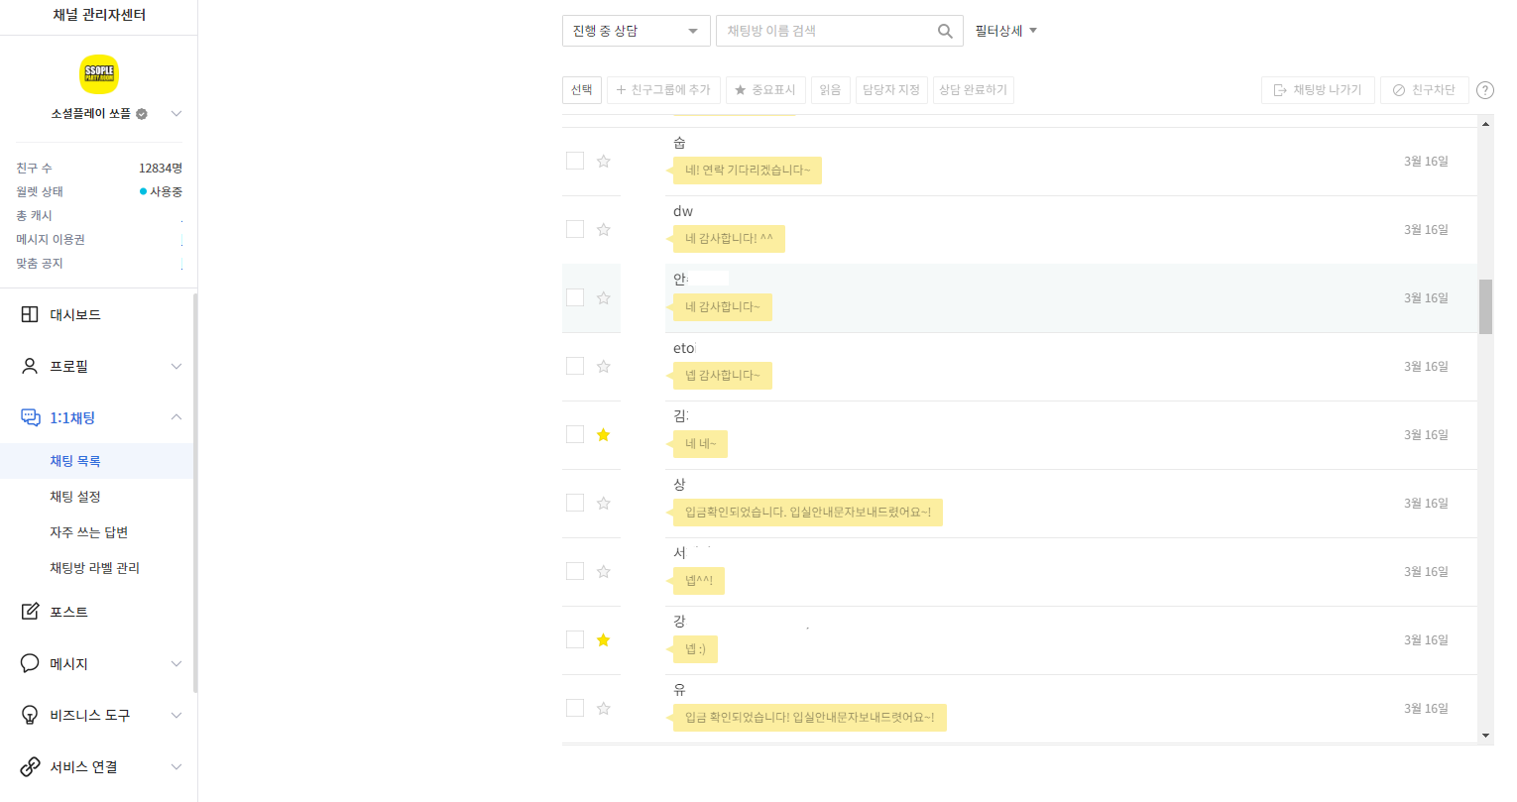Select the checkbox beside 넵 :) chat

point(575,639)
